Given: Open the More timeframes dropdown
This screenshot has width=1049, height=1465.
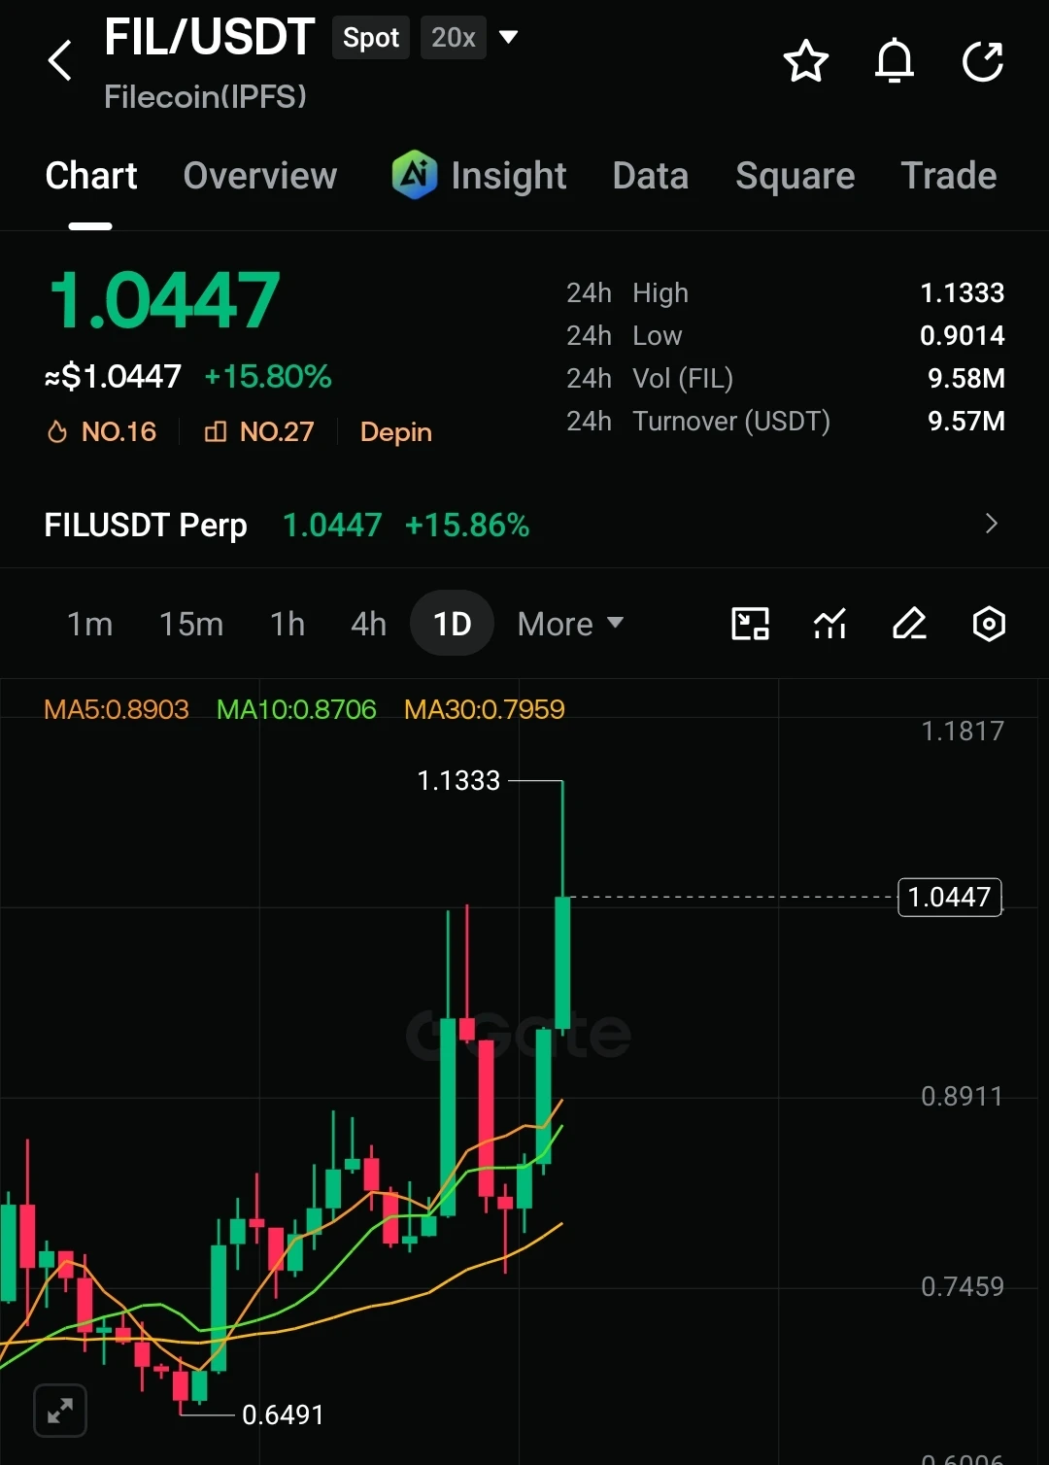Looking at the screenshot, I should (570, 624).
